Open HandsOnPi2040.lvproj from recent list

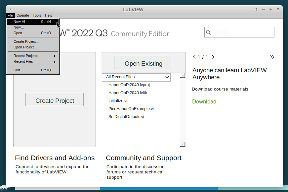[129, 85]
